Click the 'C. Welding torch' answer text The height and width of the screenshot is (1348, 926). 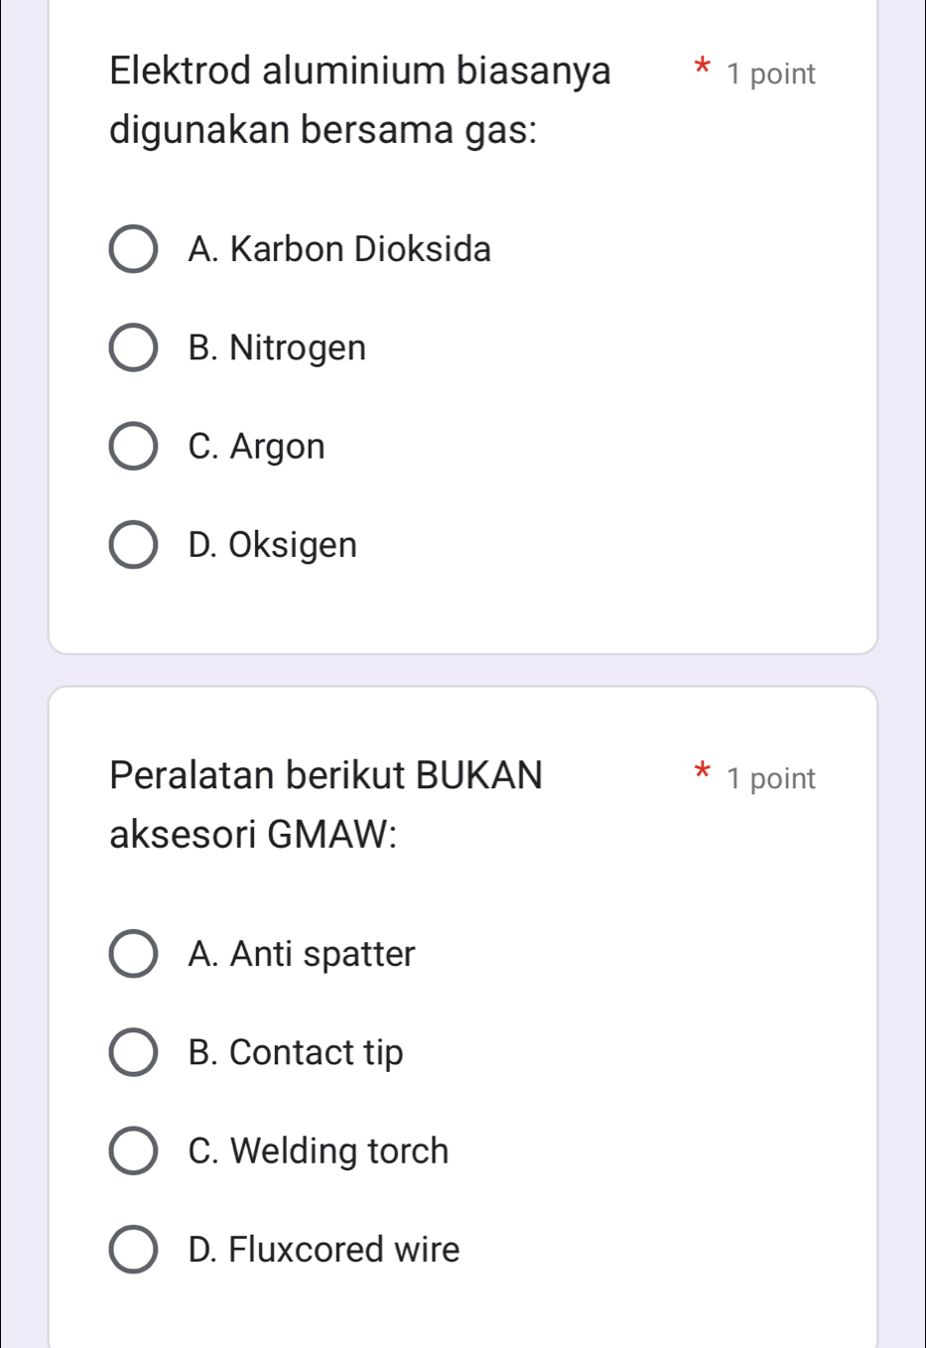click(x=319, y=1150)
